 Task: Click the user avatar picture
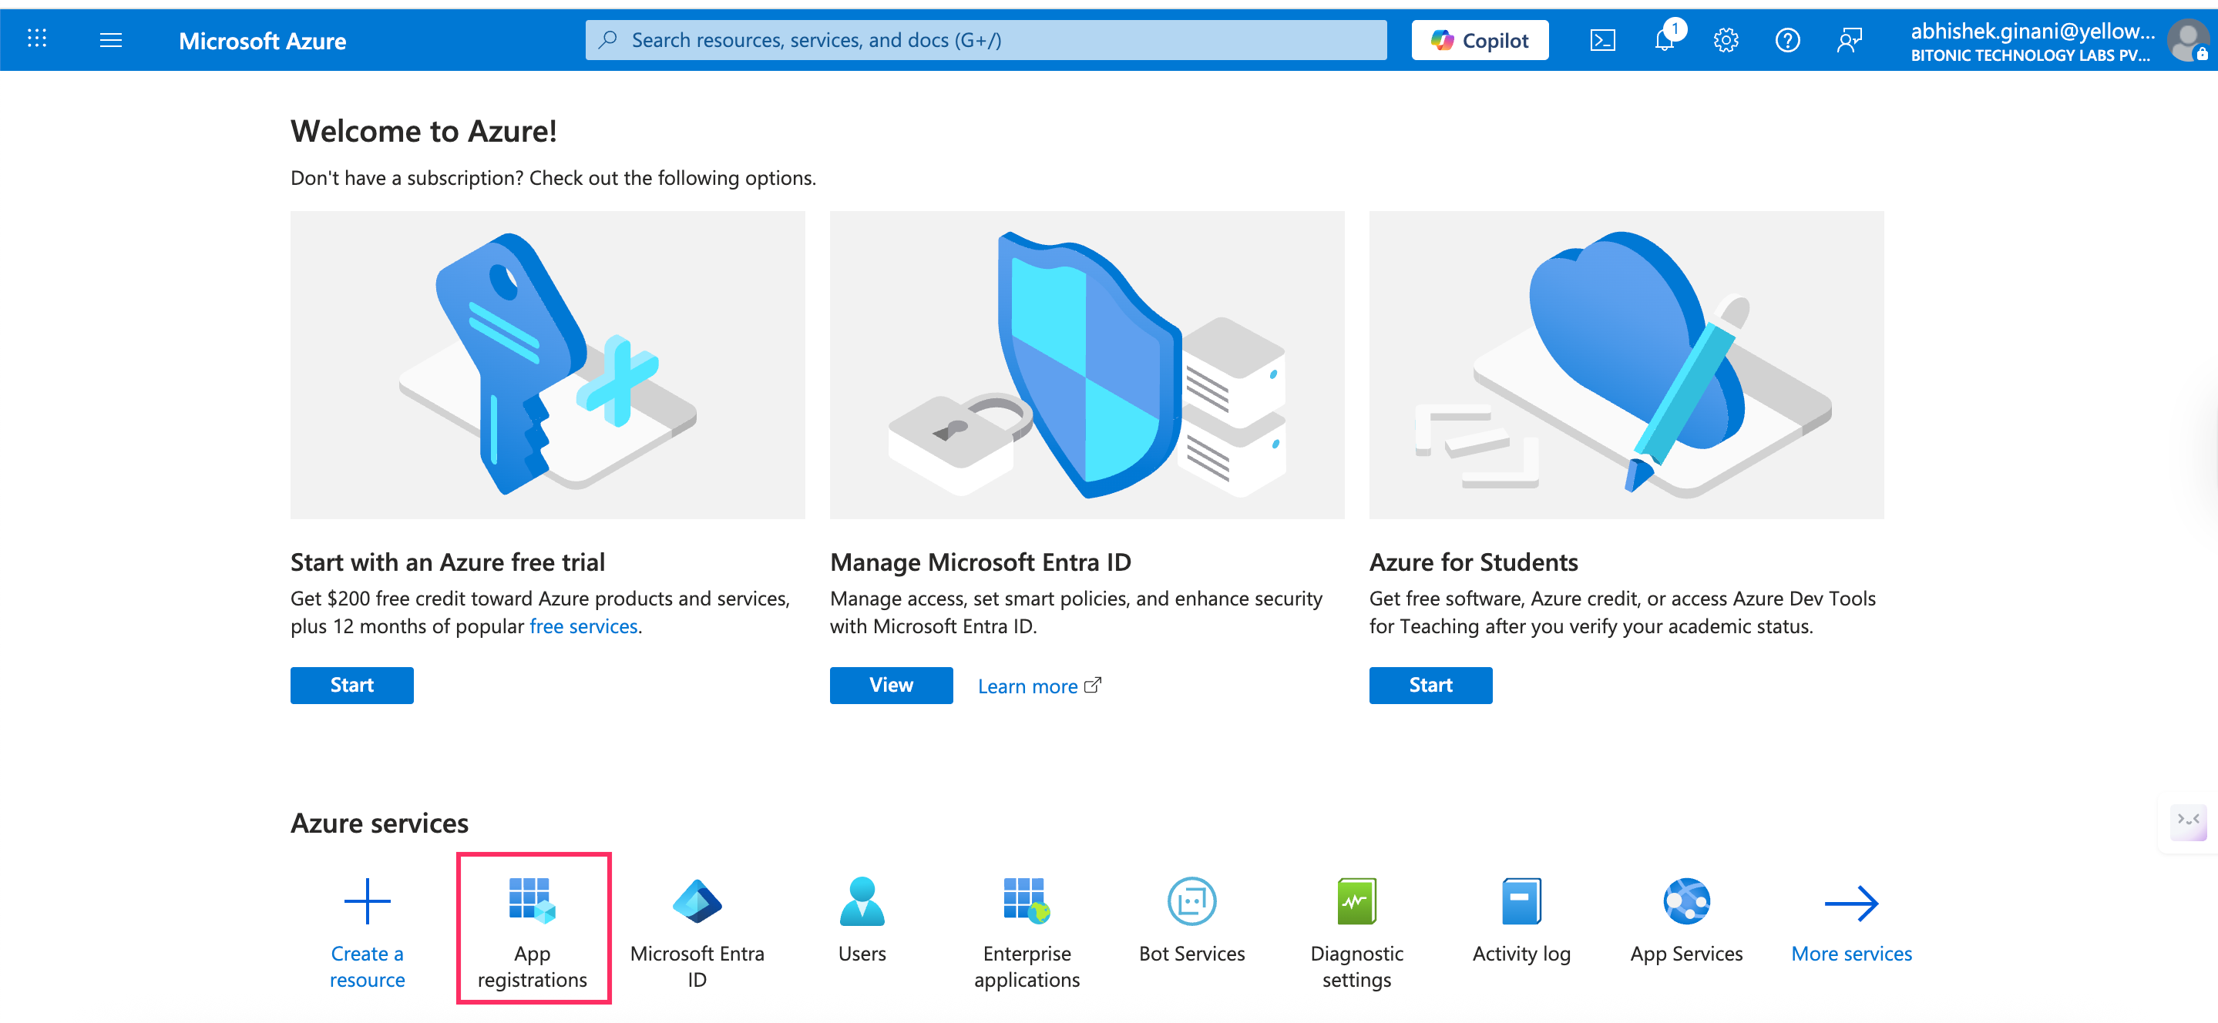[x=2188, y=40]
